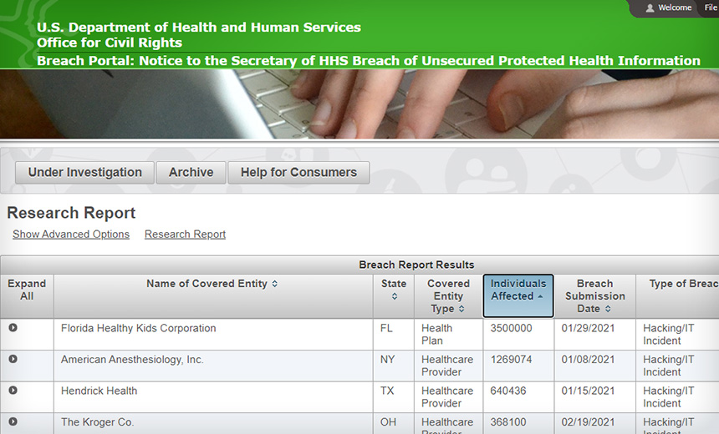Select the 3500000 individuals affected value
This screenshot has height=434, width=719.
pos(511,328)
